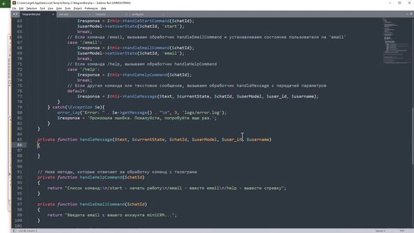The image size is (414, 233).
Task: Click the Sublime Text title bar icon
Action: (14, 3)
